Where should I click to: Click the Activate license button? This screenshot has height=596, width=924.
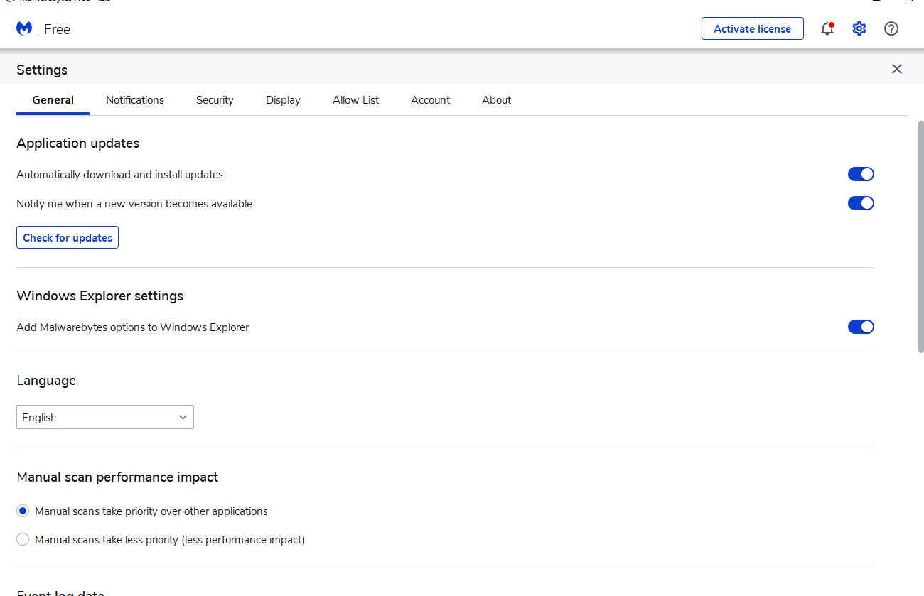tap(753, 28)
